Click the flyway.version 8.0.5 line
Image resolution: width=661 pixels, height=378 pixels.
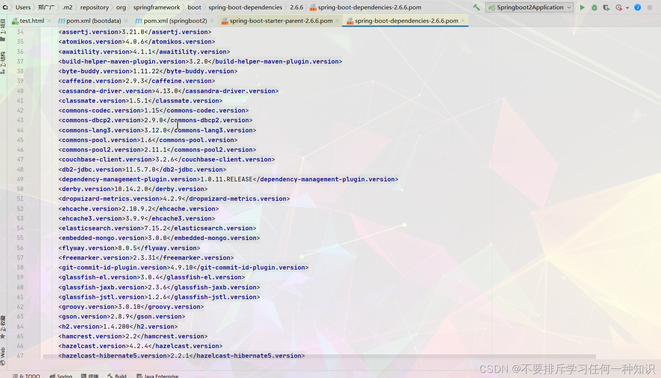pyautogui.click(x=129, y=248)
